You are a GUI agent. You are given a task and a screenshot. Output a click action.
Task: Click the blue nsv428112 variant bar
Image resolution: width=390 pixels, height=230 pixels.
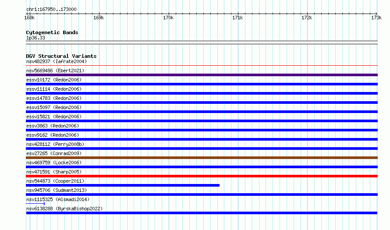click(x=202, y=149)
